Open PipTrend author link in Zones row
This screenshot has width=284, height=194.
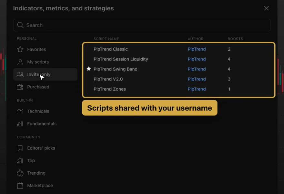click(x=197, y=89)
